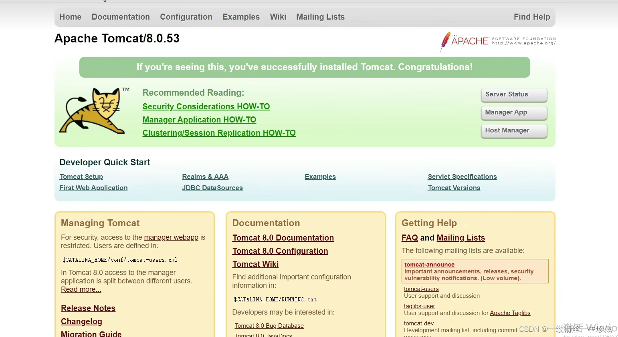Open First Web Application link
618x337 pixels.
[93, 188]
